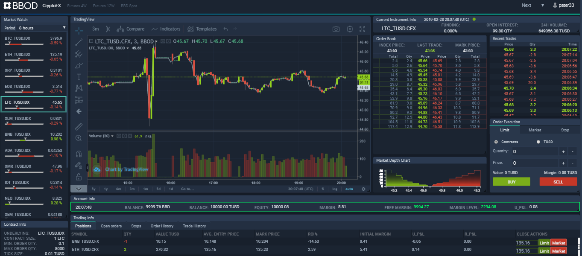The width and height of the screenshot is (582, 256).
Task: Open the pitchfork drawing tool
Action: click(79, 54)
